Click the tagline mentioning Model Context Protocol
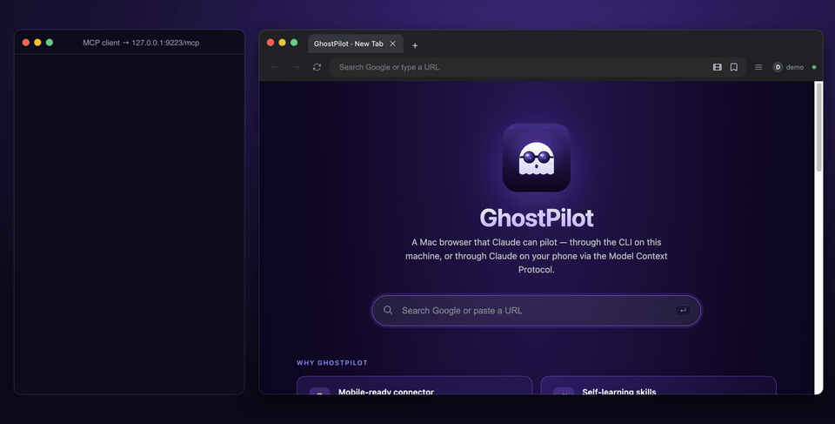835x424 pixels. [x=537, y=256]
